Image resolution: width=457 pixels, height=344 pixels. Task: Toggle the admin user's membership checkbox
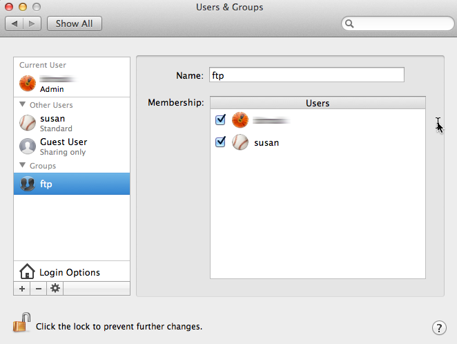tap(221, 120)
